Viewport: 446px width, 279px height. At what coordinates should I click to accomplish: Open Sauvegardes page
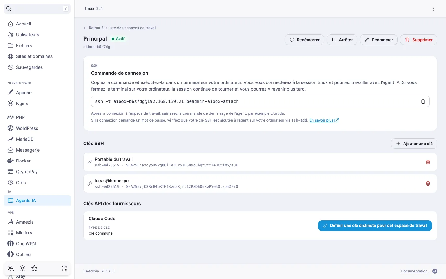click(x=37, y=67)
